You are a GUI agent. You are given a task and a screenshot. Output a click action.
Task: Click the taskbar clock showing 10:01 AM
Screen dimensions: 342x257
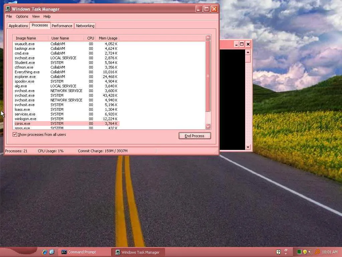330,252
